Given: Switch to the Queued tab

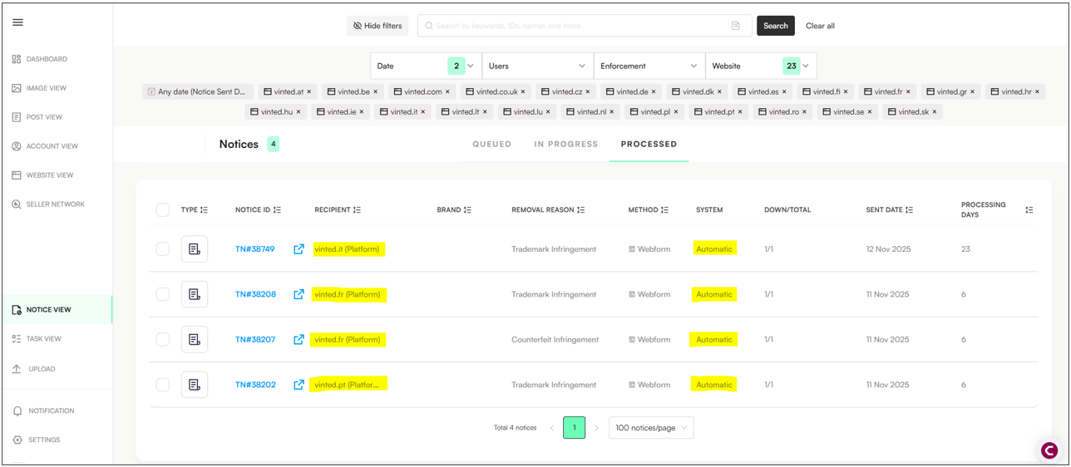Looking at the screenshot, I should tap(492, 144).
